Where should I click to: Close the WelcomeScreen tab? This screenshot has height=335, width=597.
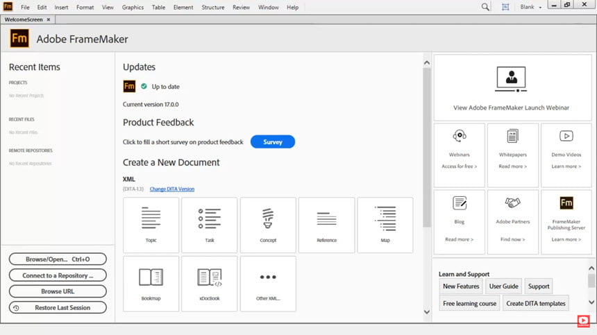[x=49, y=19]
